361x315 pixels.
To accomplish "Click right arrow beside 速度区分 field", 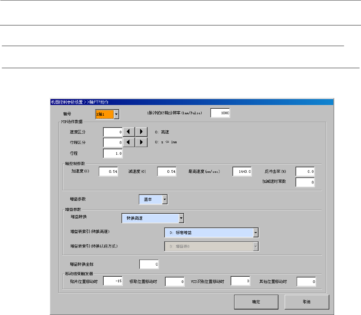I will pos(141,132).
